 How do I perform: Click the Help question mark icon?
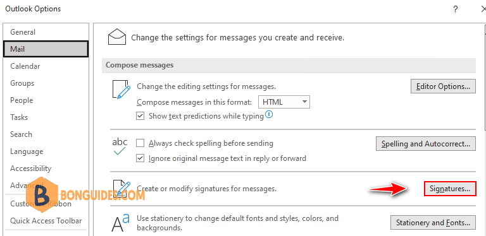point(456,9)
